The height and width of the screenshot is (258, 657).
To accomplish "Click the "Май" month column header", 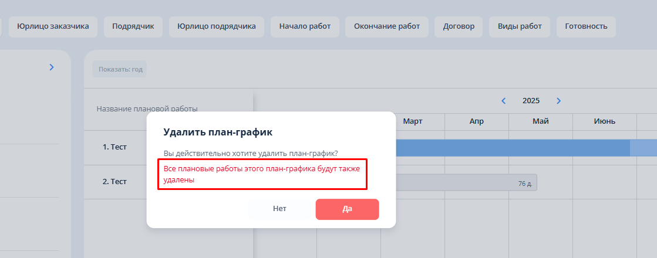I will 541,121.
